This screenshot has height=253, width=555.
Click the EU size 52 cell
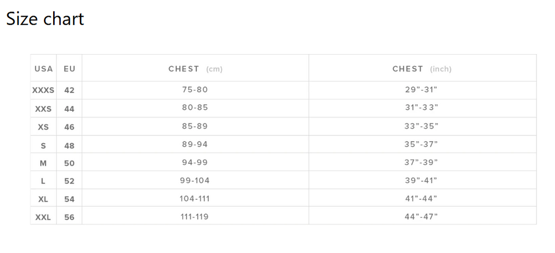tap(69, 181)
